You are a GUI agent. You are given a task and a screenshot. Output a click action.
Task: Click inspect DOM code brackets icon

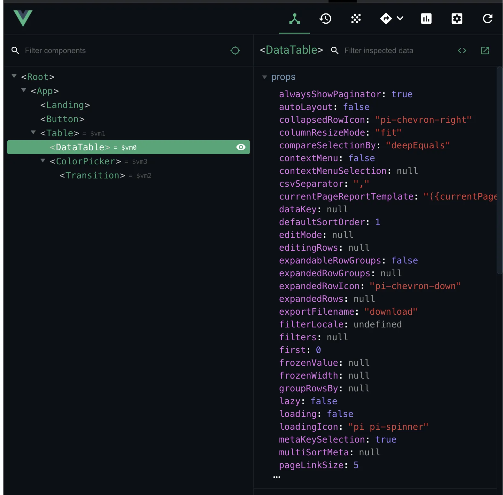tap(462, 51)
